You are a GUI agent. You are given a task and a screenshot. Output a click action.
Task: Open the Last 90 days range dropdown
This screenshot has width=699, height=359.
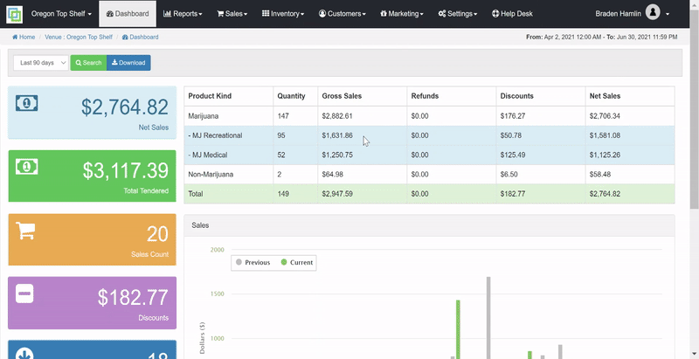point(40,63)
